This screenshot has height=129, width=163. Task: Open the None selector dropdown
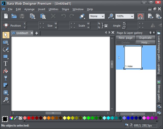[103, 16]
